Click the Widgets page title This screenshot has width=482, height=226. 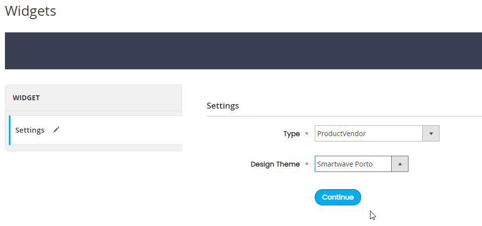31,11
